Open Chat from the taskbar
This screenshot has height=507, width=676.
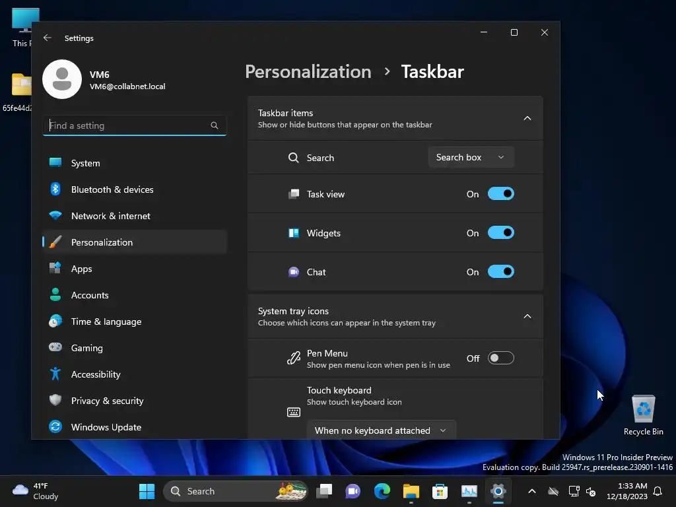click(x=353, y=491)
